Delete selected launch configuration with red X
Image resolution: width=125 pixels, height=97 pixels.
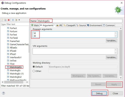point(8,20)
